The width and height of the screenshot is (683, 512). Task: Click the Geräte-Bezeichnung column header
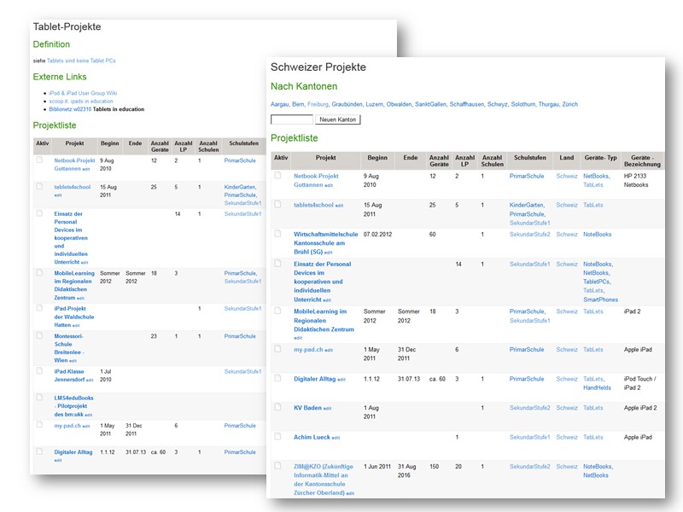pos(641,161)
